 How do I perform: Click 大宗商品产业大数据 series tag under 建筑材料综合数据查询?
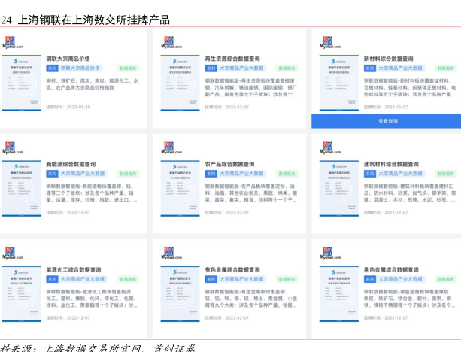(400, 174)
